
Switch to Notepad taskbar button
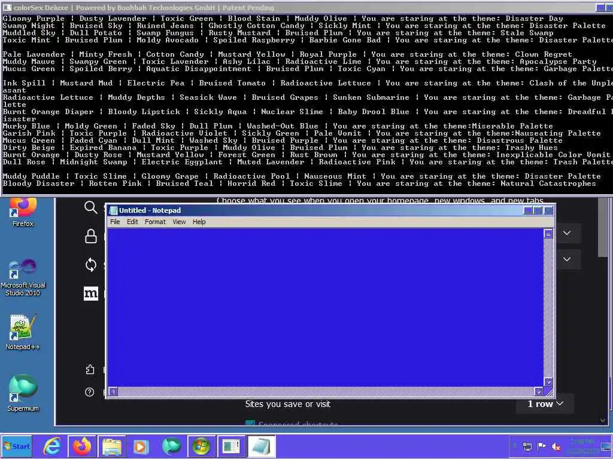[262, 446]
